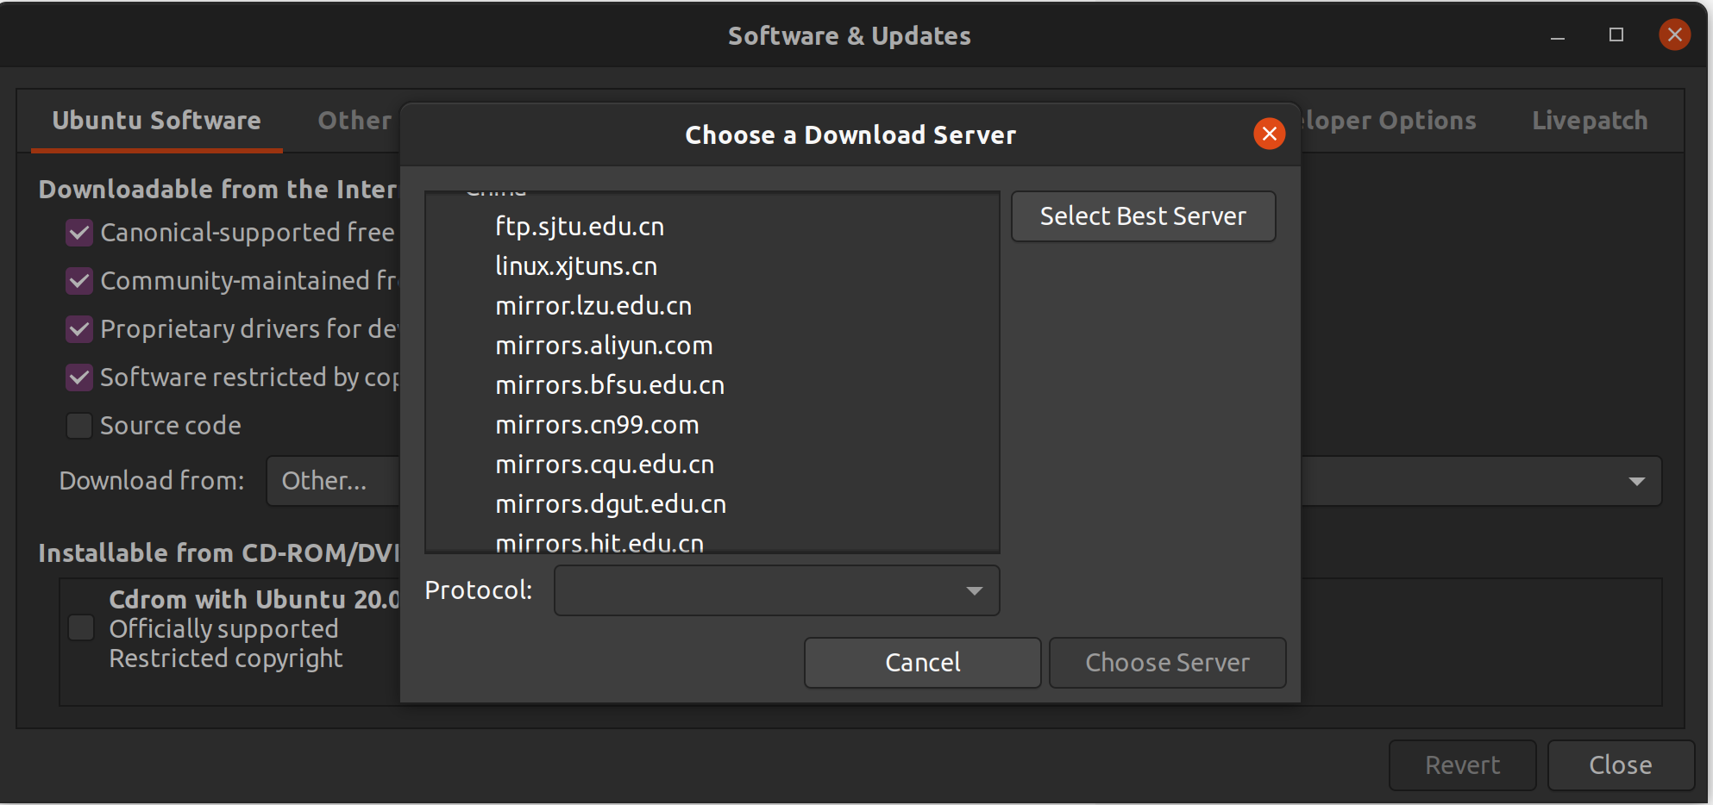Switch to the Ubuntu Software tab
The height and width of the screenshot is (805, 1713).
[156, 121]
